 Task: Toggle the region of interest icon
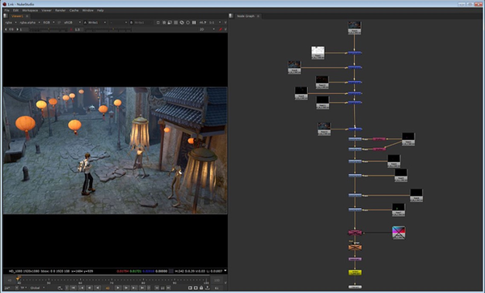(x=164, y=23)
